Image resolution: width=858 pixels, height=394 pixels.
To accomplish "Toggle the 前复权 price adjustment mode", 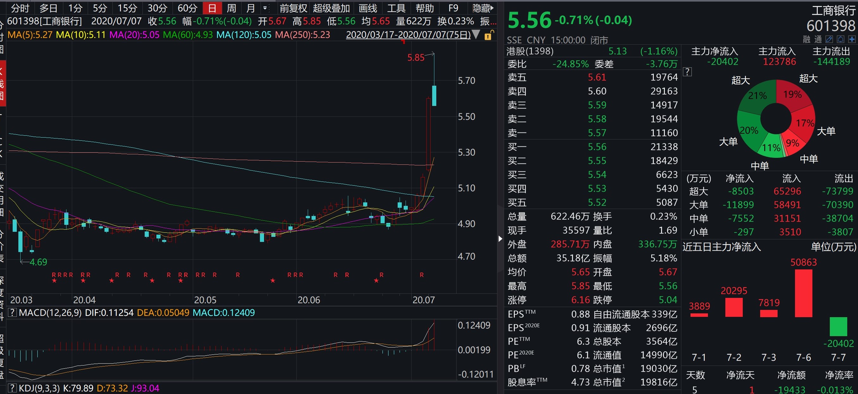I will (293, 8).
